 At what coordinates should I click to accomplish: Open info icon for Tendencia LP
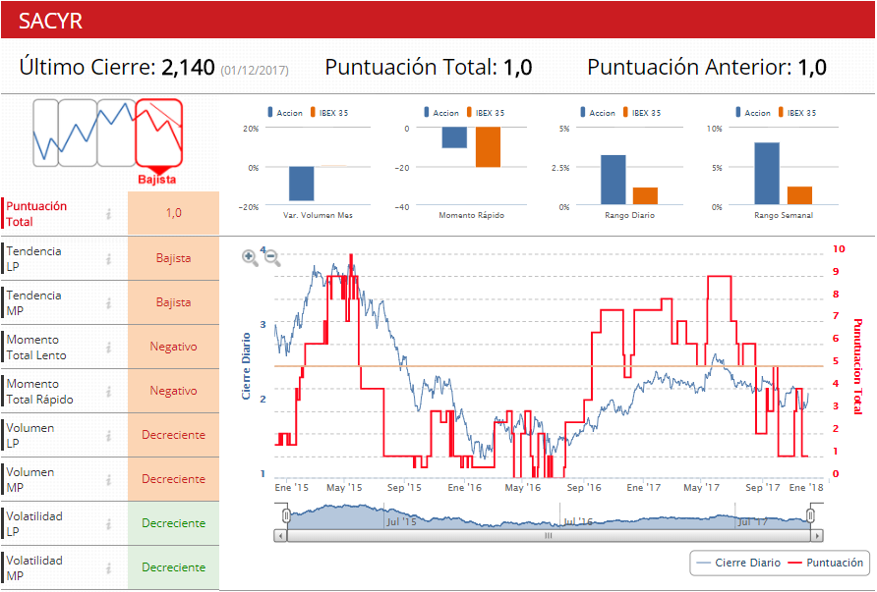[x=108, y=258]
